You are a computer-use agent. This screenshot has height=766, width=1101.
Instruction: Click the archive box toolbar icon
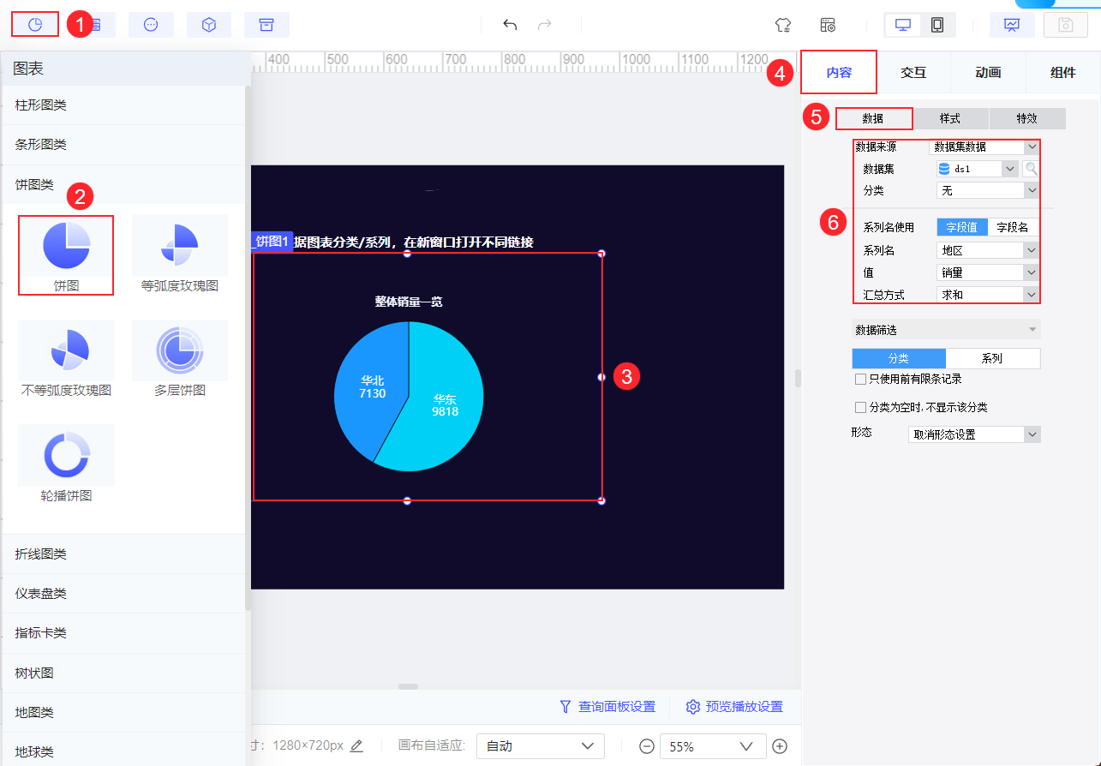pos(266,25)
